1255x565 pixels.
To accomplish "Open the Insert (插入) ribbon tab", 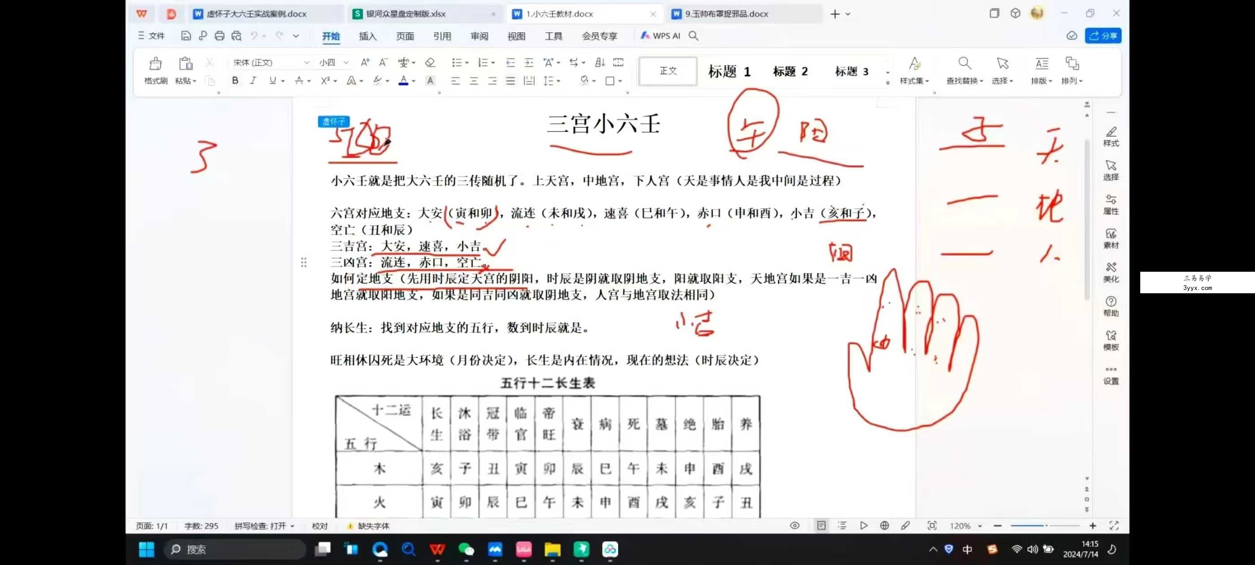I will click(368, 35).
